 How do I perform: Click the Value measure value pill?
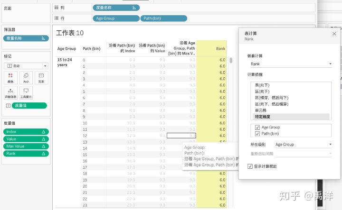26,139
